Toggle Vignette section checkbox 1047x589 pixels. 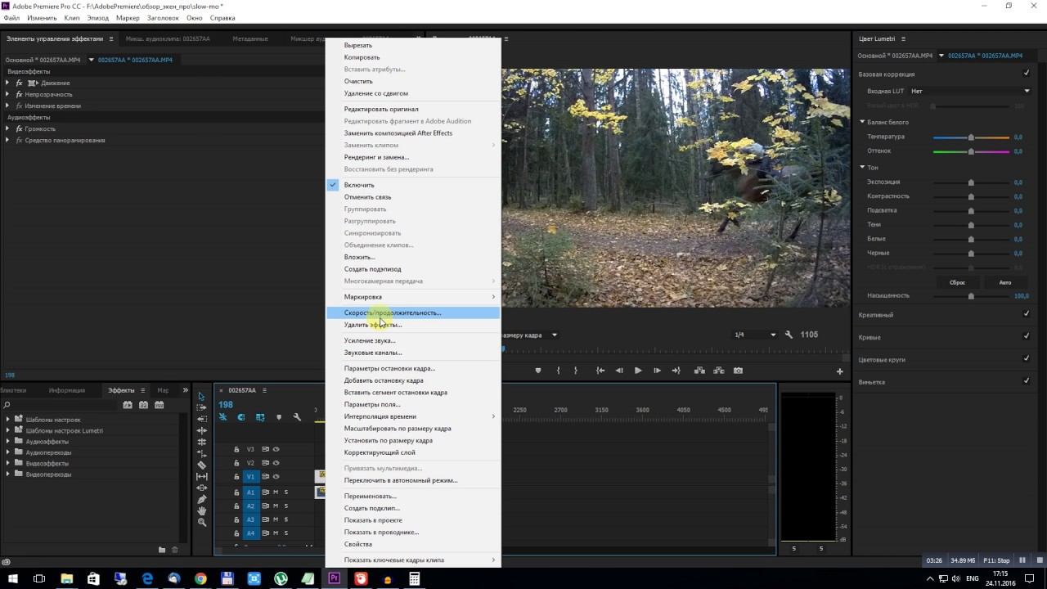pyautogui.click(x=1027, y=381)
